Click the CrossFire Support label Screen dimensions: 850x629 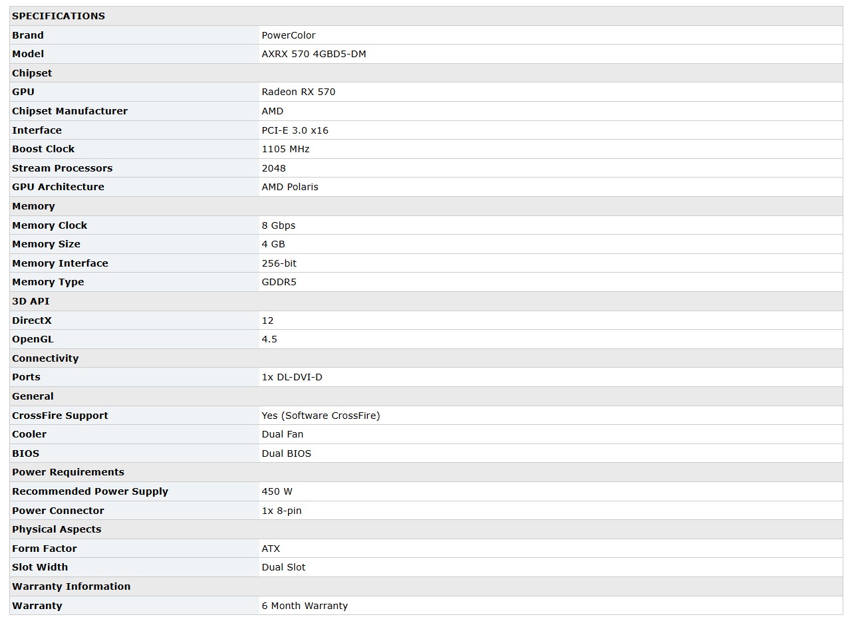(x=60, y=416)
